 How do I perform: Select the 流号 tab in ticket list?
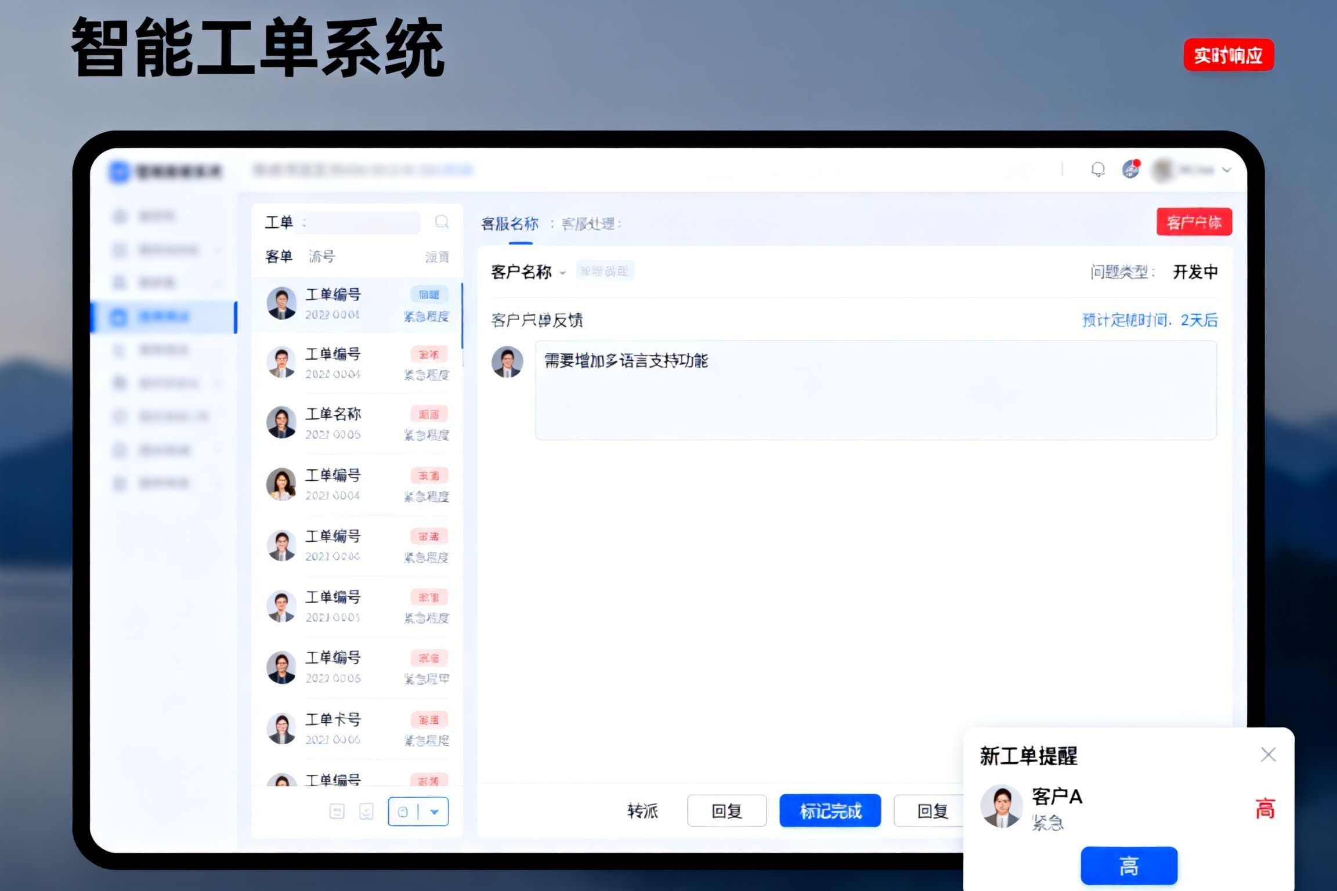[321, 256]
